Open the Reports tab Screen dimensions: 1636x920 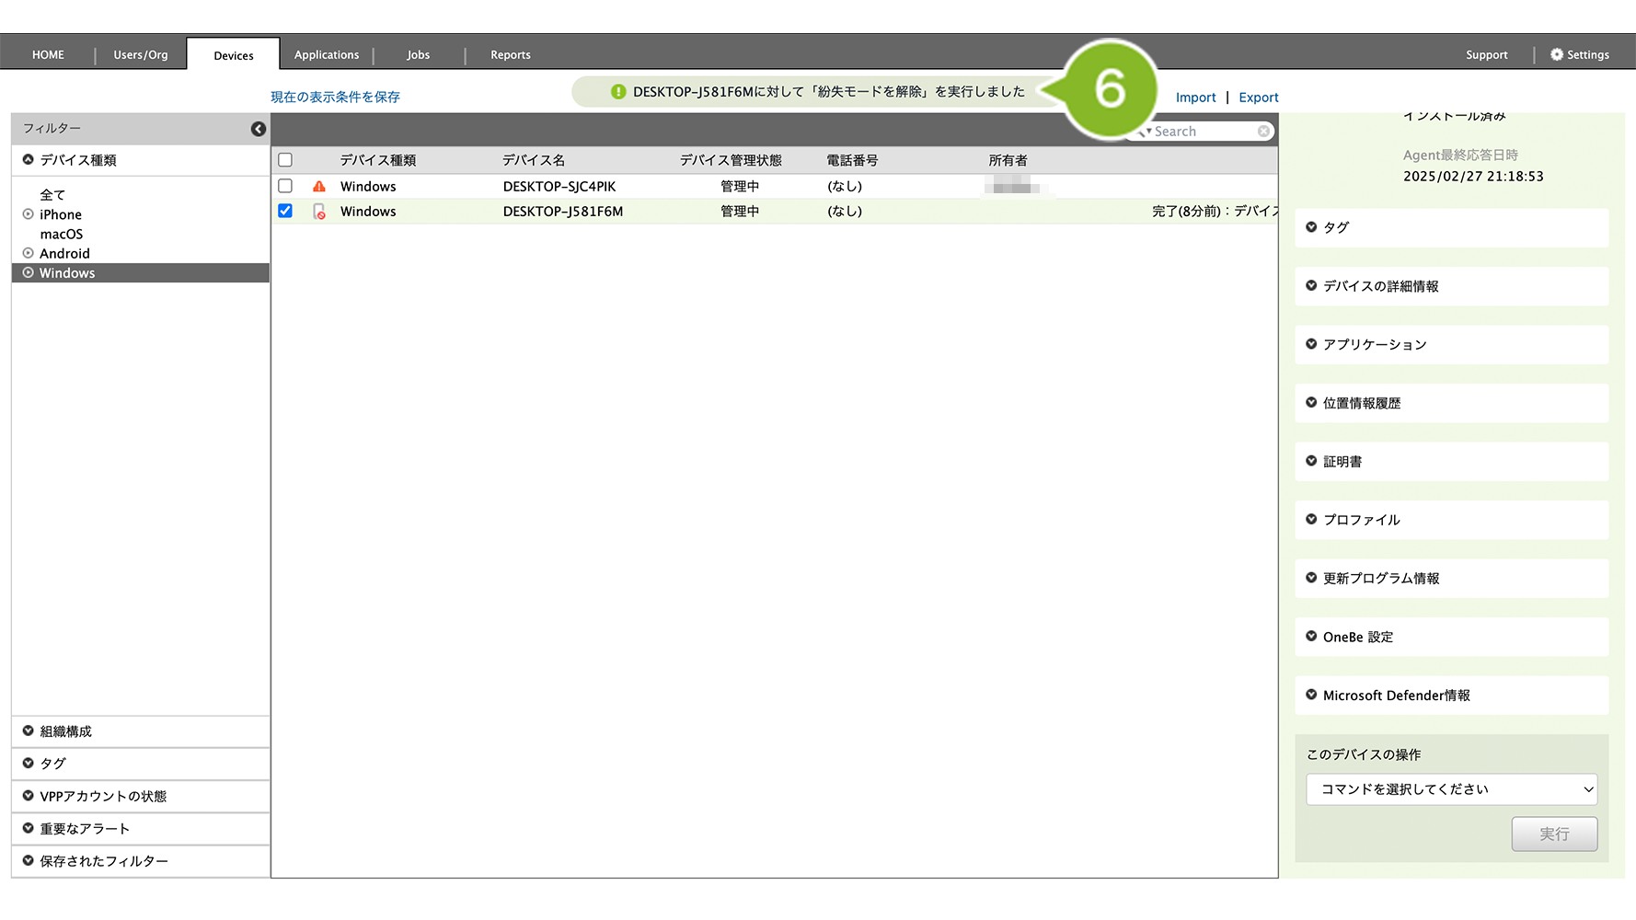click(x=511, y=54)
